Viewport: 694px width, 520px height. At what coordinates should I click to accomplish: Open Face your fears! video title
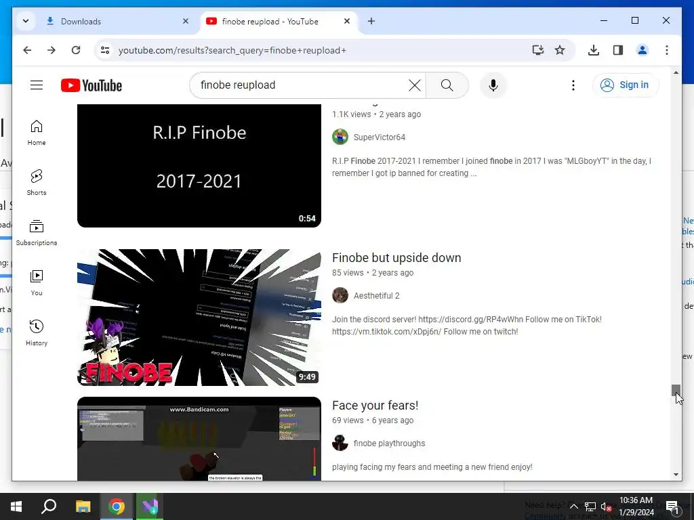375,406
